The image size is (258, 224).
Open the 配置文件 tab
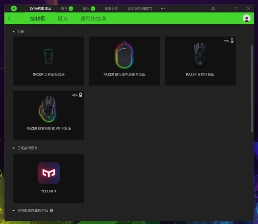(111, 8)
